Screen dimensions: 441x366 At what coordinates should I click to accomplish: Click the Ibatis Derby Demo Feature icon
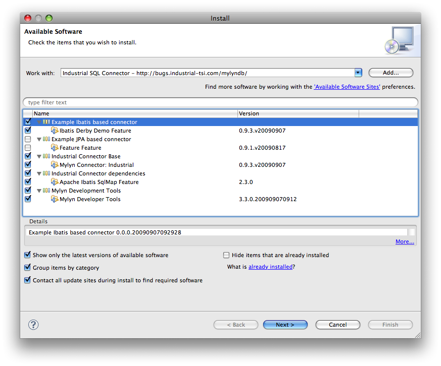pos(55,131)
